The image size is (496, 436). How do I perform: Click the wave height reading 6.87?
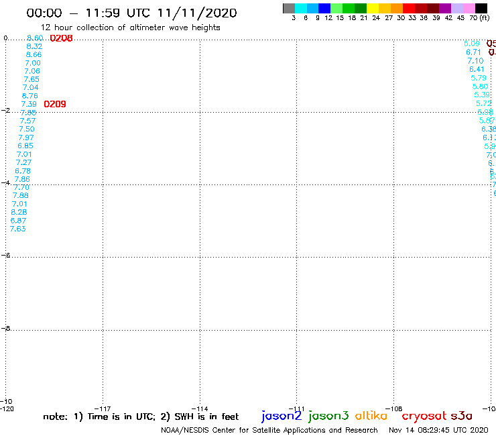[x=18, y=221]
